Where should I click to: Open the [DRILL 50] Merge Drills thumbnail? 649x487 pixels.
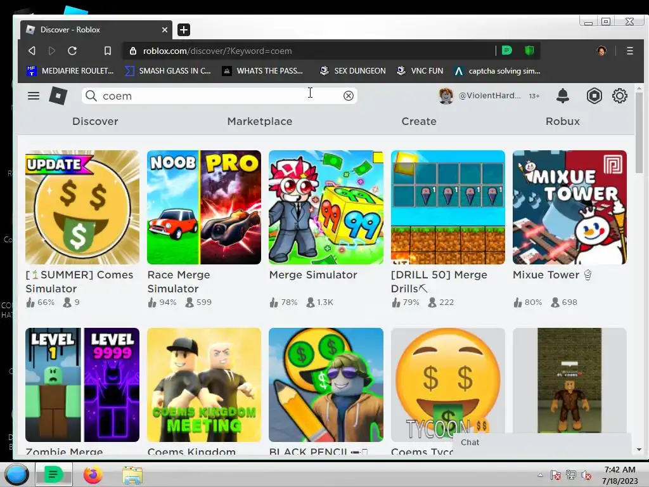click(448, 207)
